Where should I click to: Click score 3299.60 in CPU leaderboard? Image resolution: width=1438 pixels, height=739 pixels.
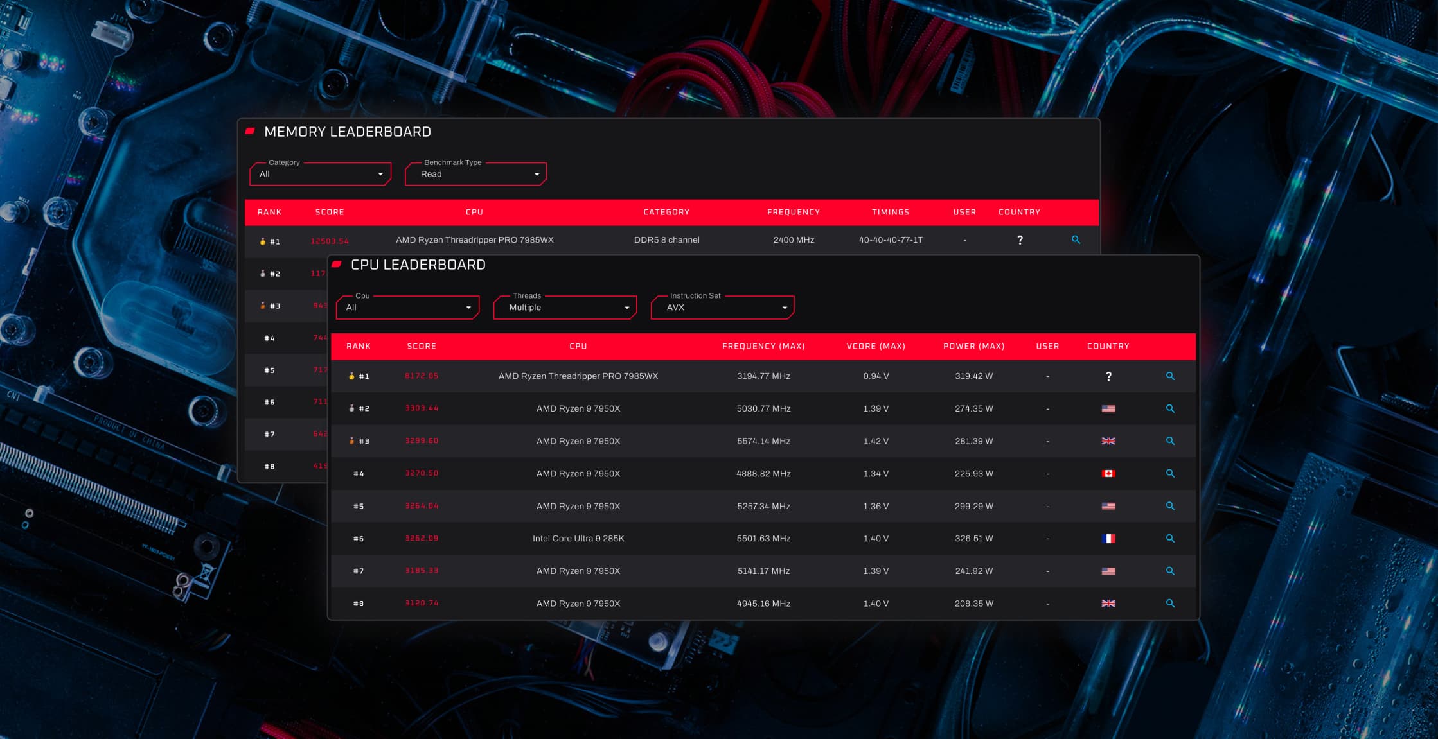[x=422, y=441]
